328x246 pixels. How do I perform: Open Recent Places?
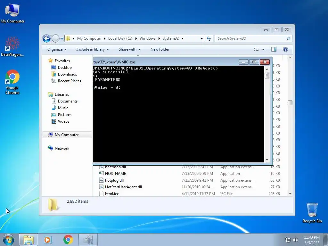click(69, 81)
